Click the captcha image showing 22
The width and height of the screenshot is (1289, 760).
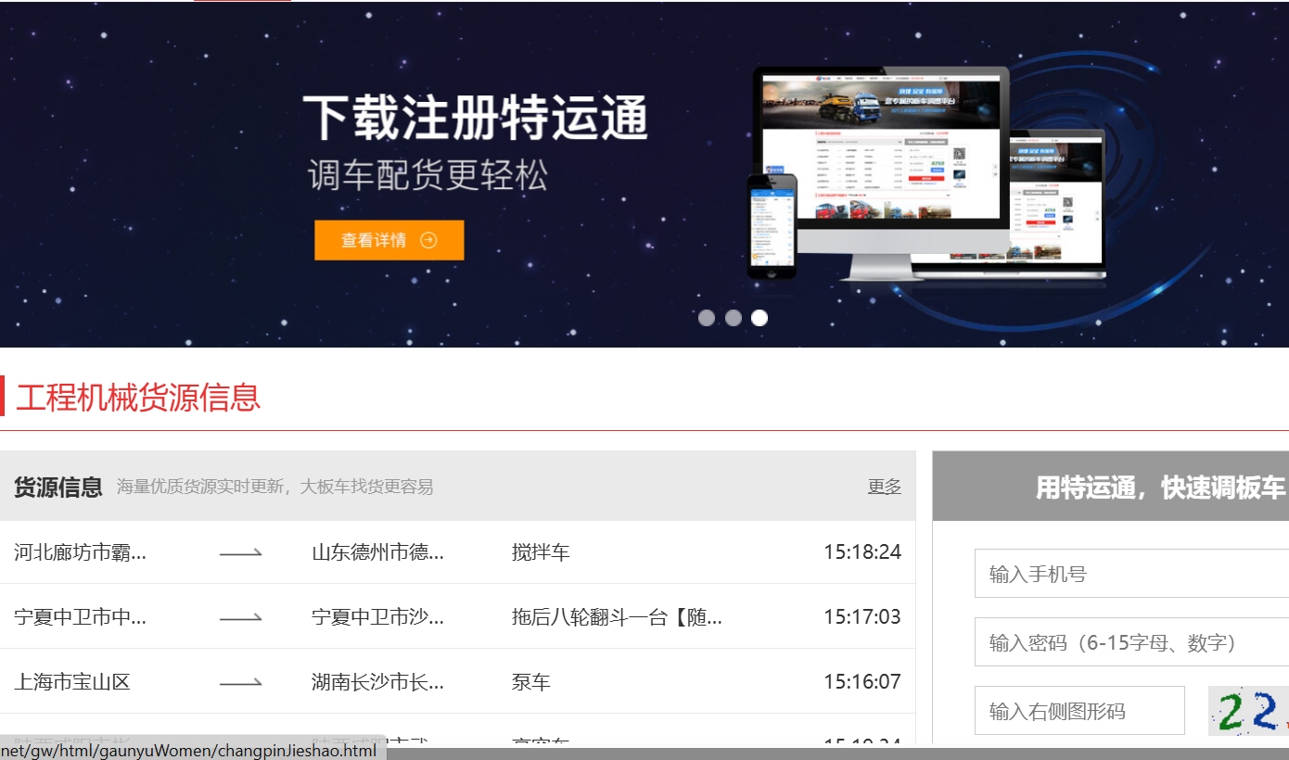coord(1252,709)
